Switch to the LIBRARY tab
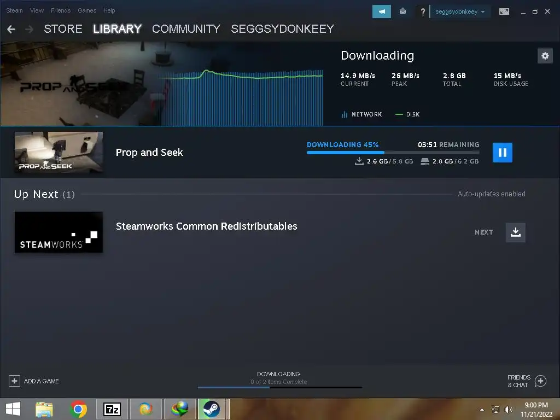The image size is (560, 420). coord(117,29)
